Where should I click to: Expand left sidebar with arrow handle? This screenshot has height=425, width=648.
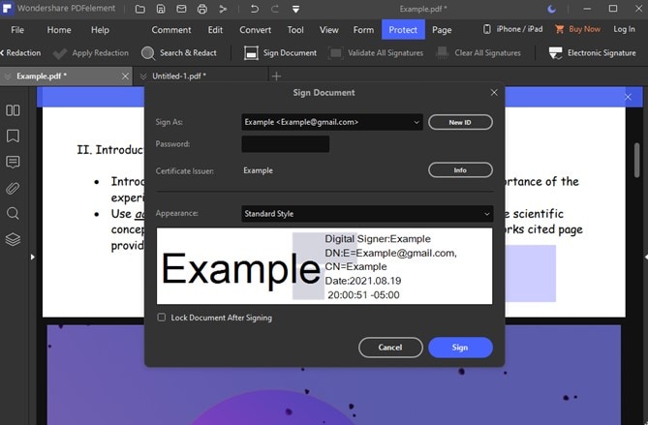(x=32, y=257)
